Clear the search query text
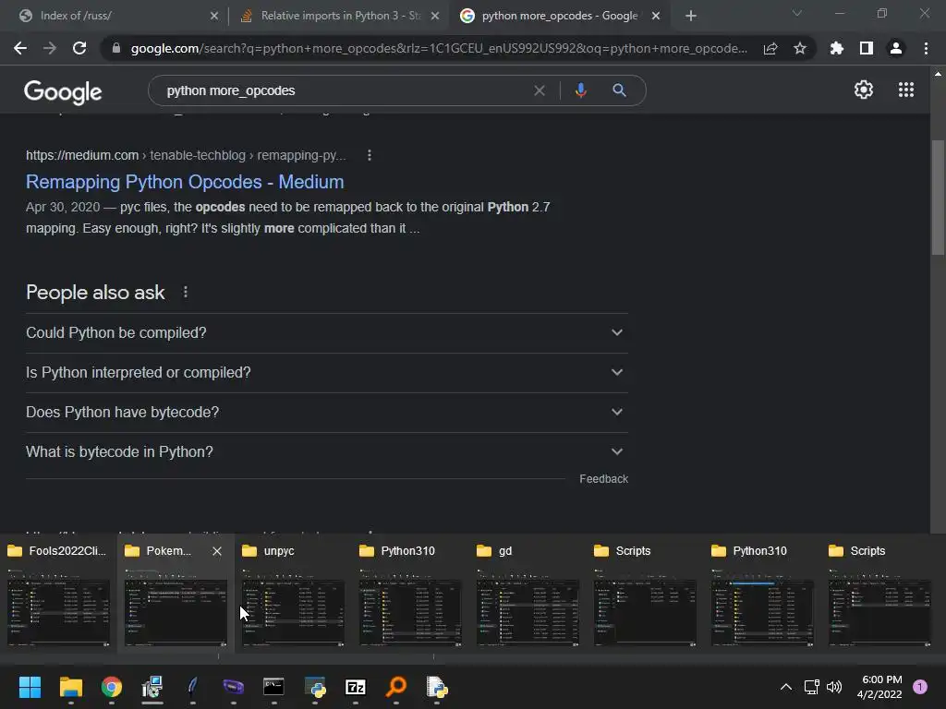The width and height of the screenshot is (946, 709). tap(540, 90)
